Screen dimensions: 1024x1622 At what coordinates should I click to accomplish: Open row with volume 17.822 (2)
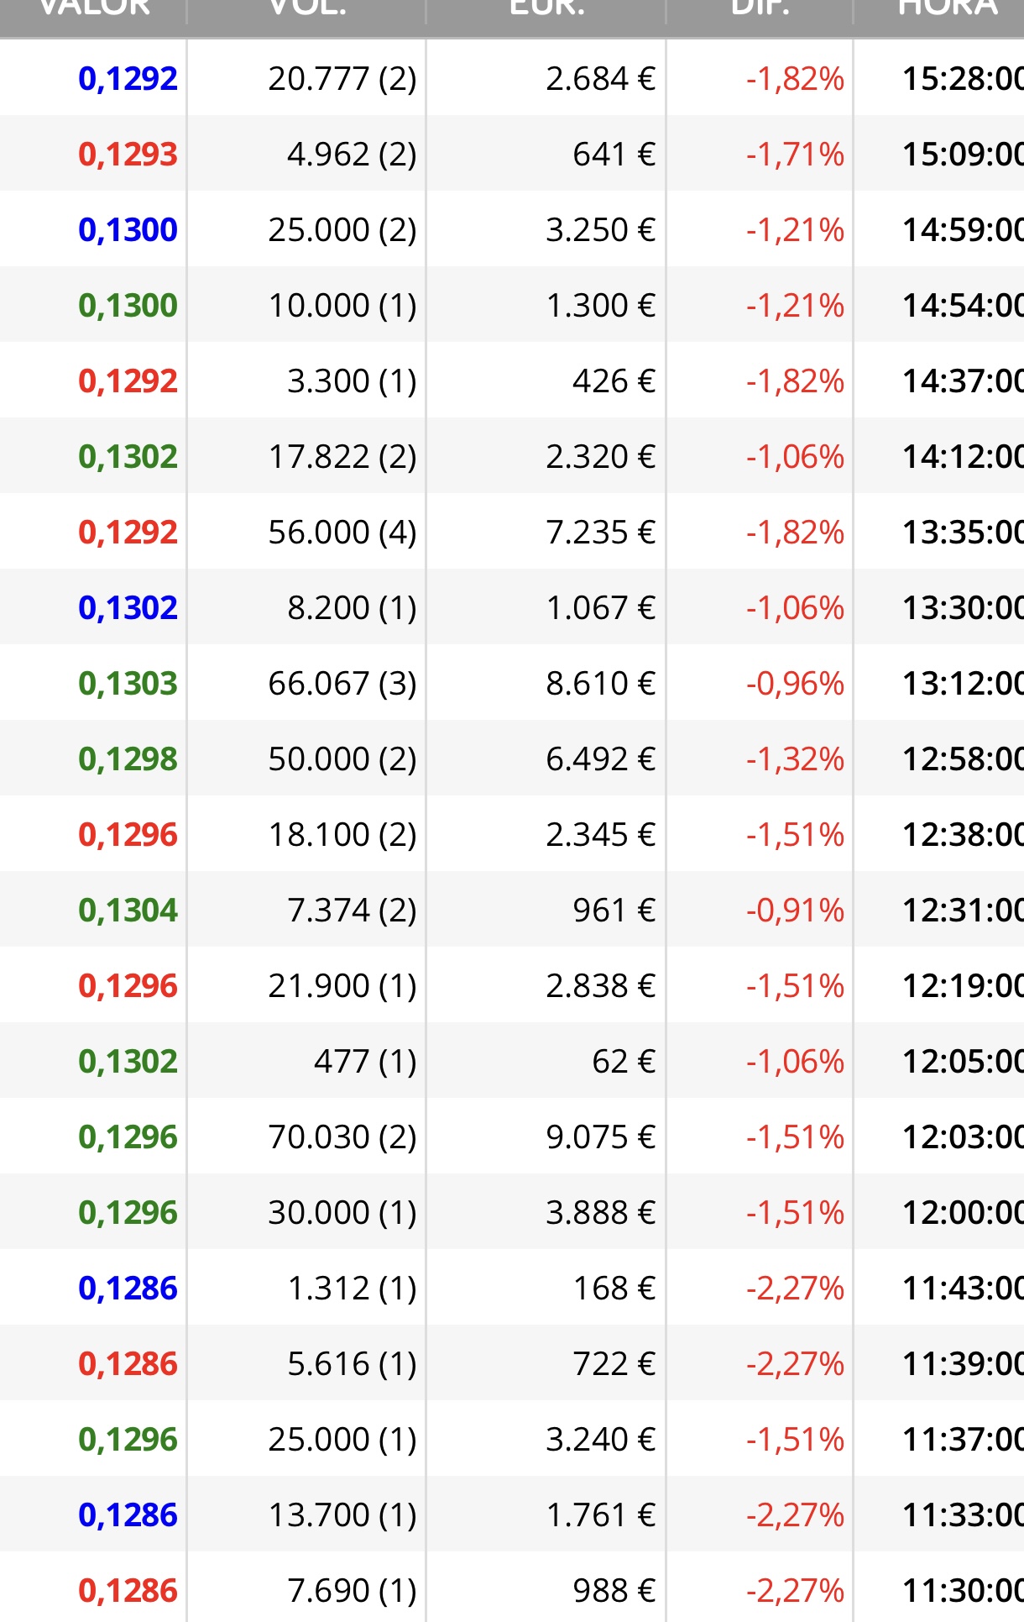point(512,456)
